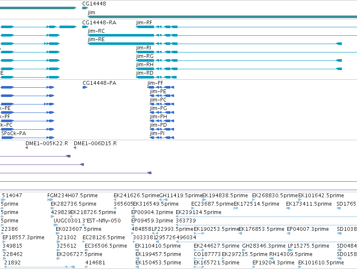Select EST LP15275.5prime
357x269 pixels.
pos(308,246)
